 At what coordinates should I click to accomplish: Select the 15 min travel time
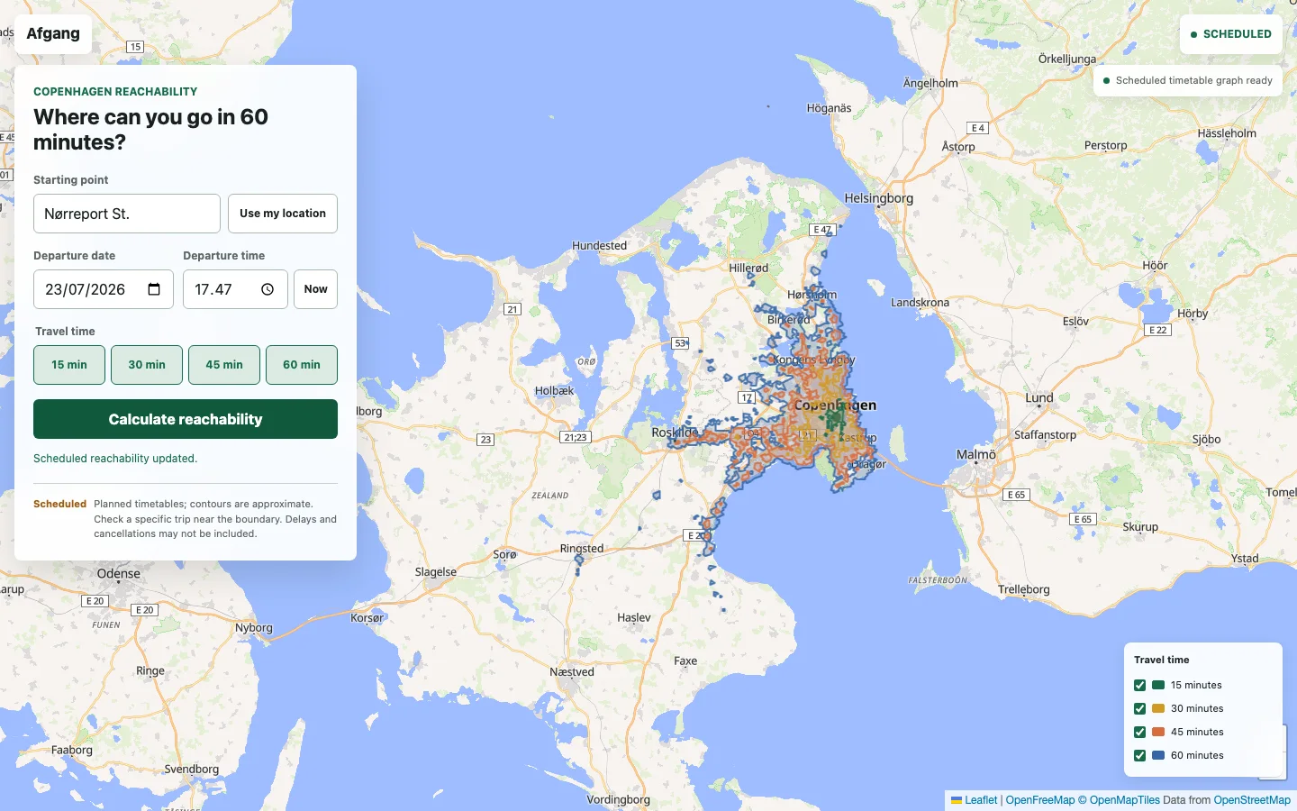click(x=69, y=365)
